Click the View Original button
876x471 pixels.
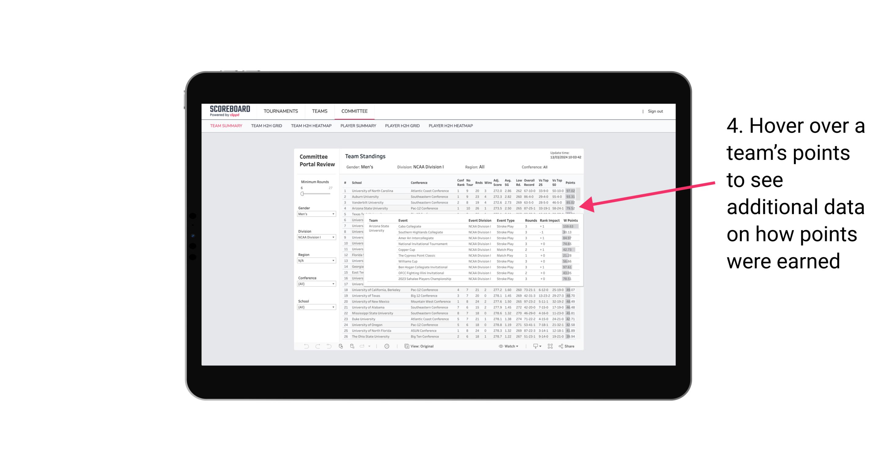[x=422, y=346]
